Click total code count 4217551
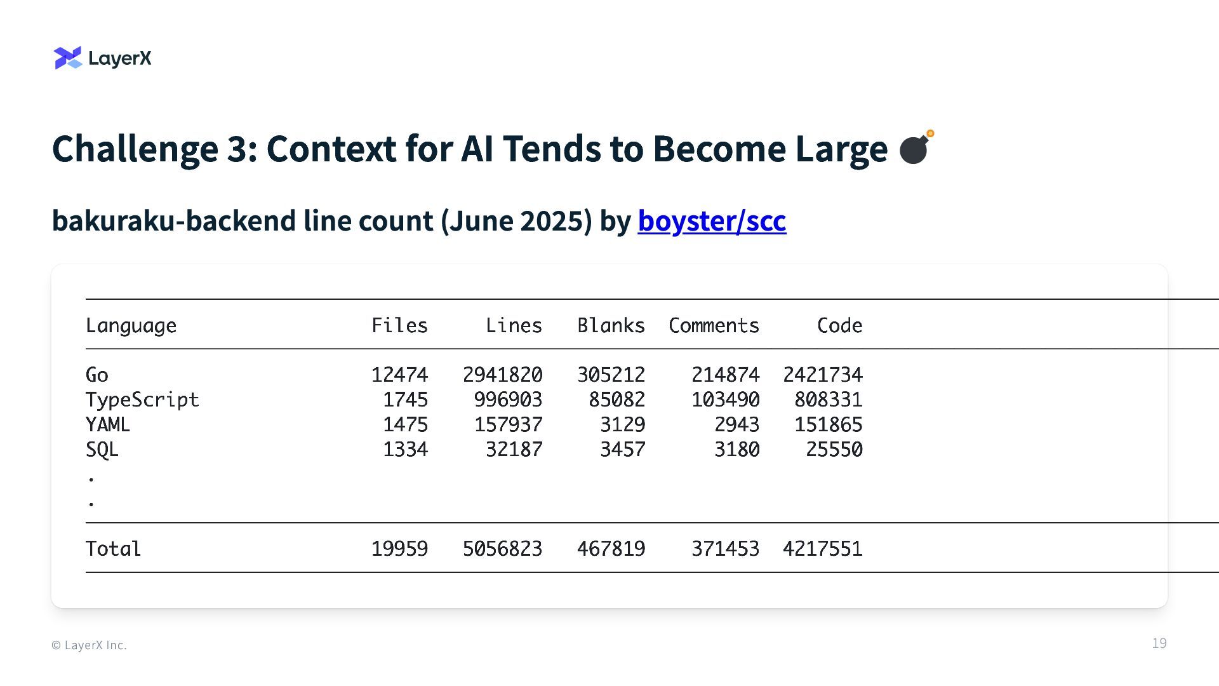This screenshot has height=686, width=1219. (822, 549)
